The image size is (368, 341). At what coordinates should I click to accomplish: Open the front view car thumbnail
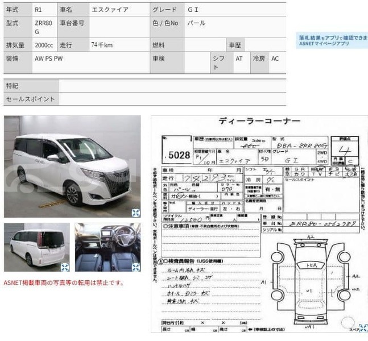pyautogui.click(x=72, y=167)
